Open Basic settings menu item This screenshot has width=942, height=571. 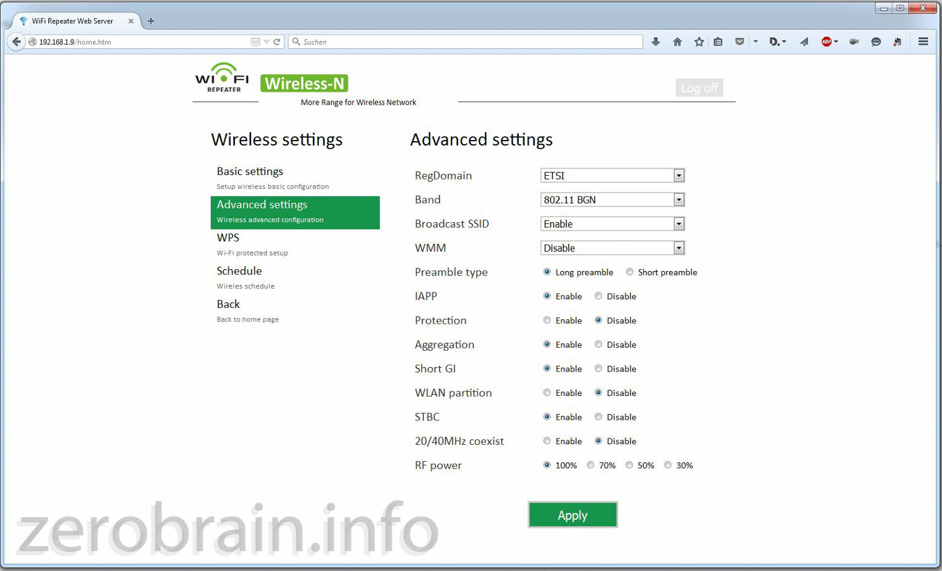point(295,178)
